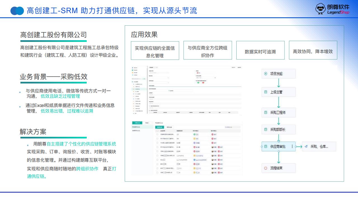
Task: Click the 跨组织协作 highlighted text
Action: tap(87, 169)
